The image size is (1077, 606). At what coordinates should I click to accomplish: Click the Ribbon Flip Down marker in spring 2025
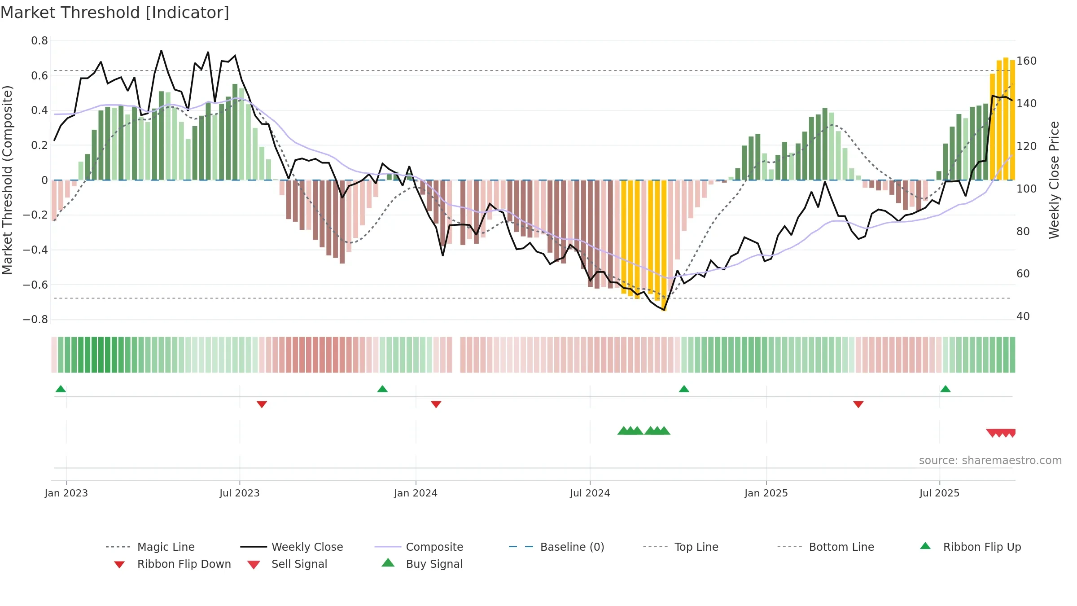pos(858,404)
